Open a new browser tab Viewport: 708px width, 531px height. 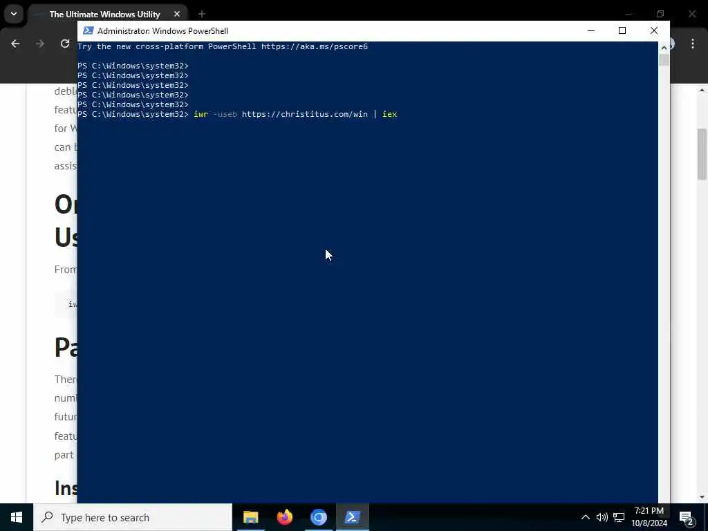tap(202, 15)
